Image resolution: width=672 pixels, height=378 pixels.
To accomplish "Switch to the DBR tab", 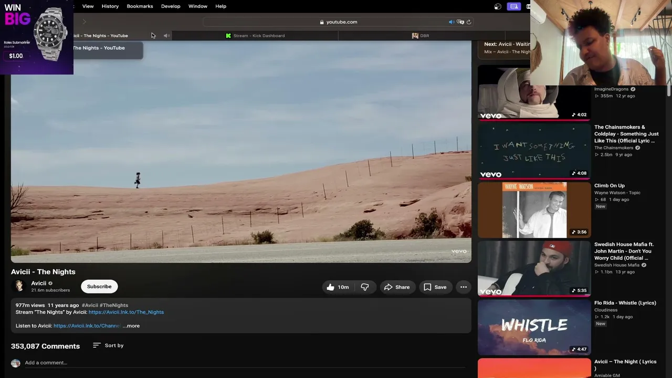I will (421, 36).
